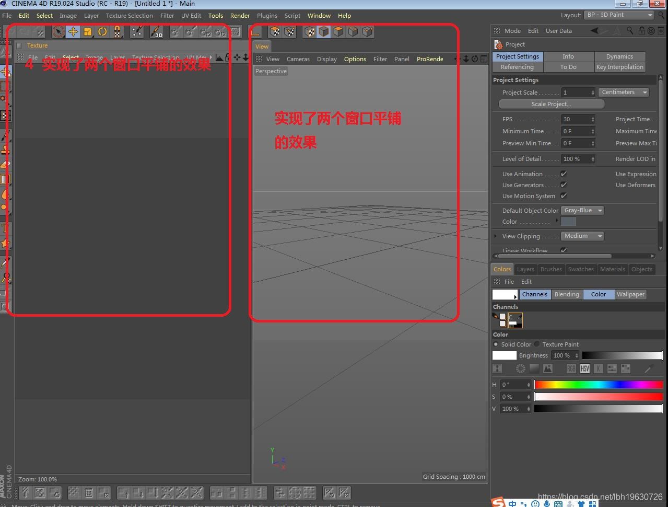The image size is (668, 507).
Task: Click the Attributes vertical scrollbar
Action: tap(661, 163)
